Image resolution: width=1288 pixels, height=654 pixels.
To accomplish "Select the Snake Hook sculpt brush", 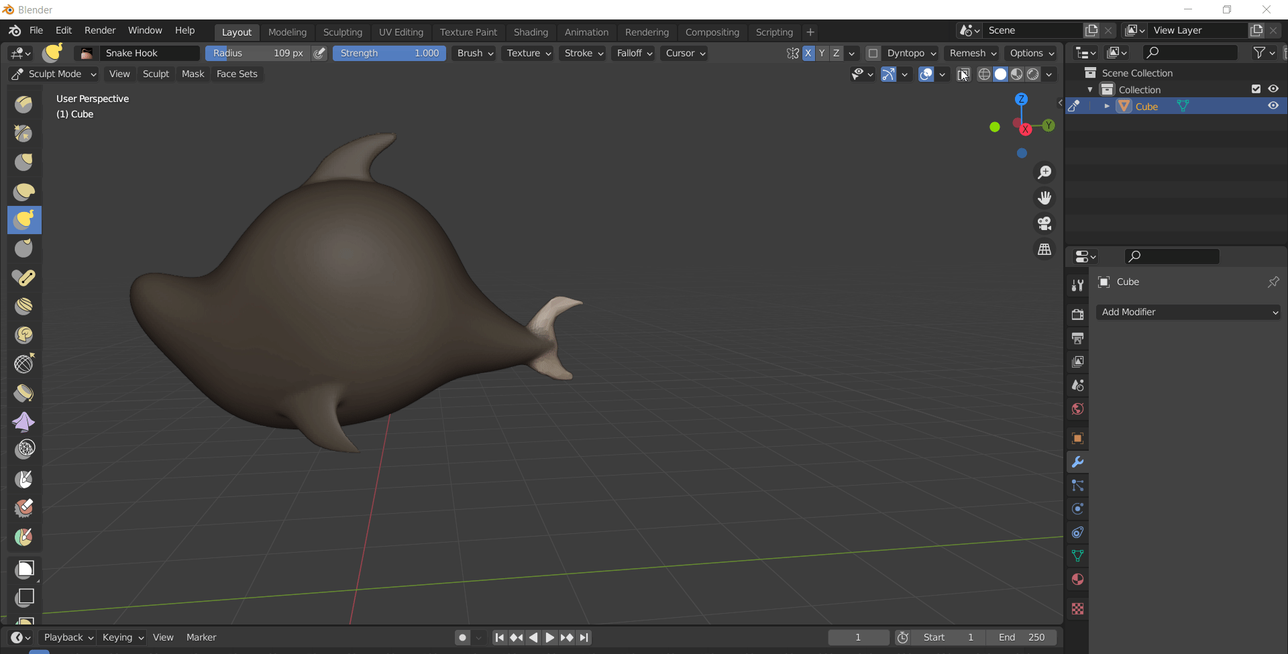I will click(24, 220).
